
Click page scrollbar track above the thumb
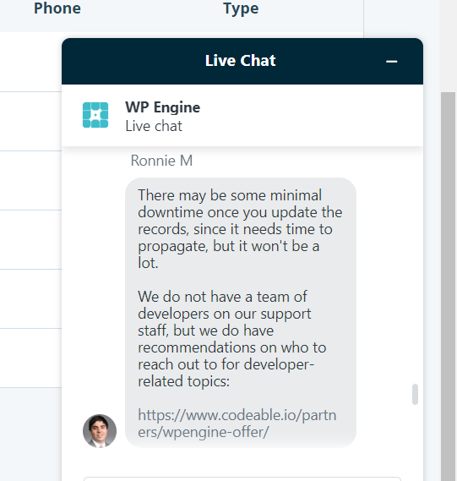(448, 46)
